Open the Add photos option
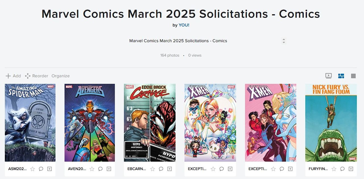The image size is (364, 179). [x=13, y=76]
